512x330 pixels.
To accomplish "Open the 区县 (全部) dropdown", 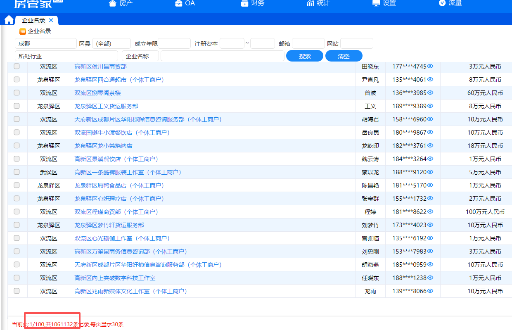I will coord(111,44).
